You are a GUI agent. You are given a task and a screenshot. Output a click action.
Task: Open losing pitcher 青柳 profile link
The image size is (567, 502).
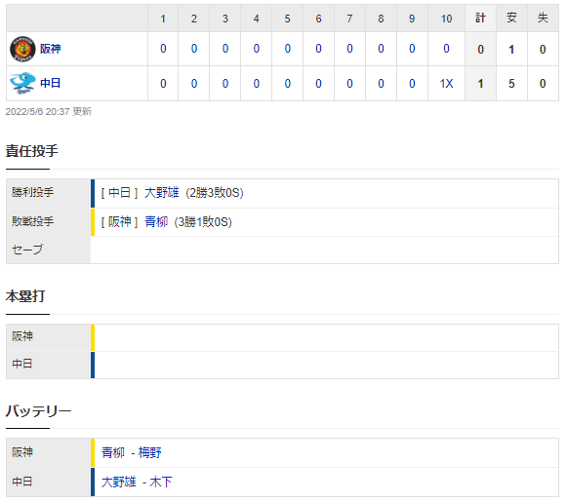click(156, 221)
